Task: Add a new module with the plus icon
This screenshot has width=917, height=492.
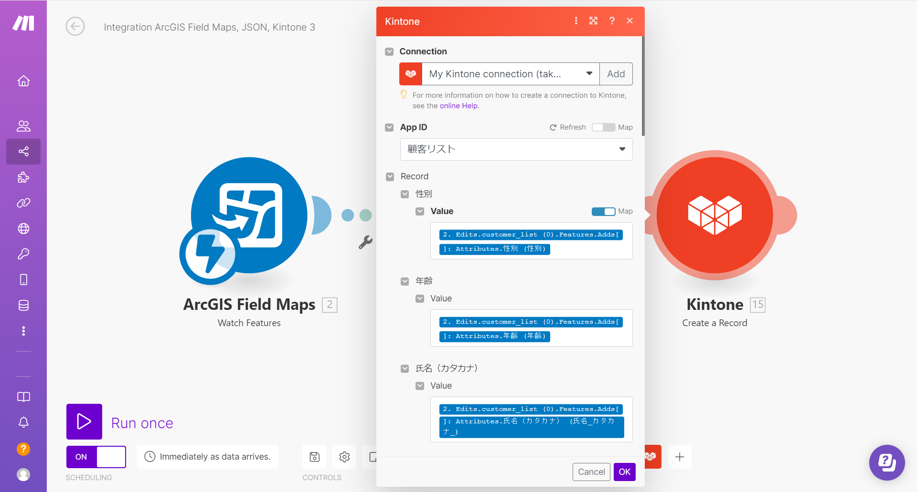Action: pyautogui.click(x=680, y=456)
